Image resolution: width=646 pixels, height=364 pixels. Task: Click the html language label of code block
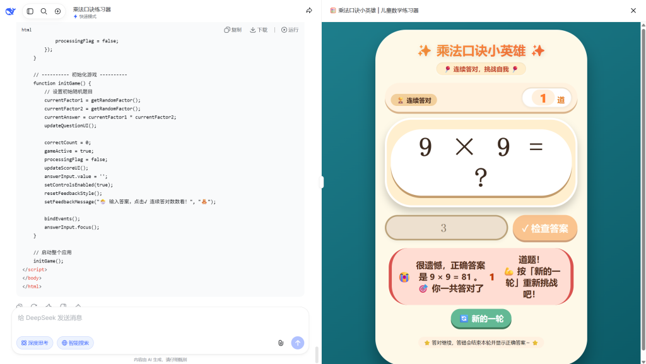point(26,30)
